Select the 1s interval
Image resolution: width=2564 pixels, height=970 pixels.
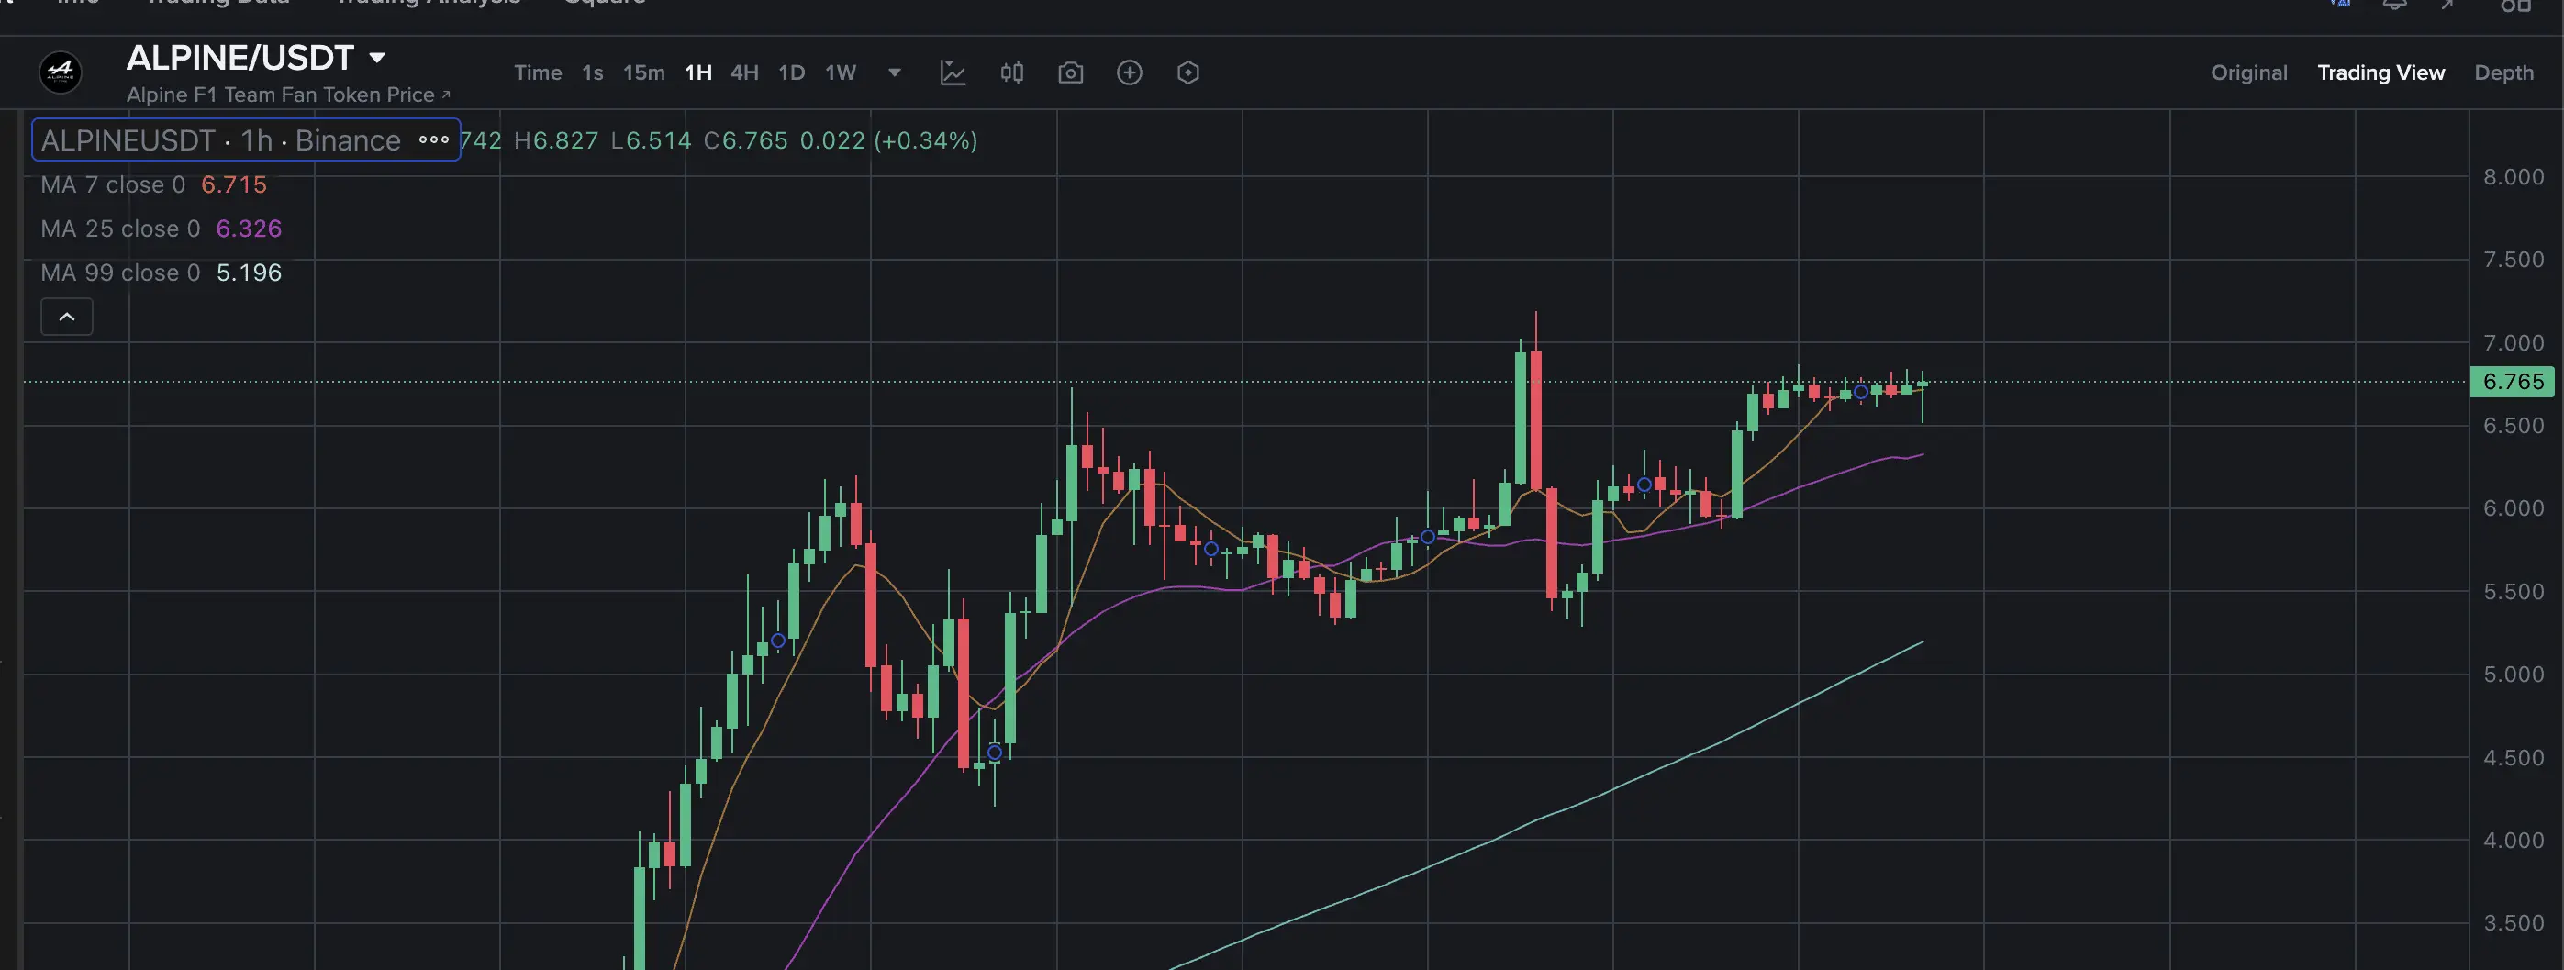(x=592, y=72)
